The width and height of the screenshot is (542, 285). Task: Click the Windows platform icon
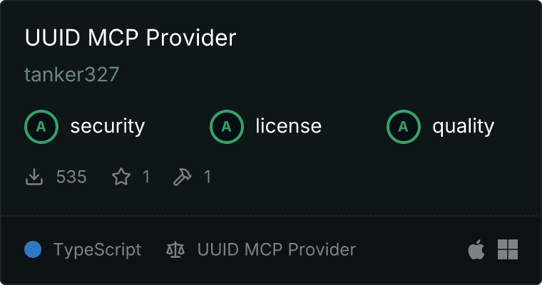(508, 249)
